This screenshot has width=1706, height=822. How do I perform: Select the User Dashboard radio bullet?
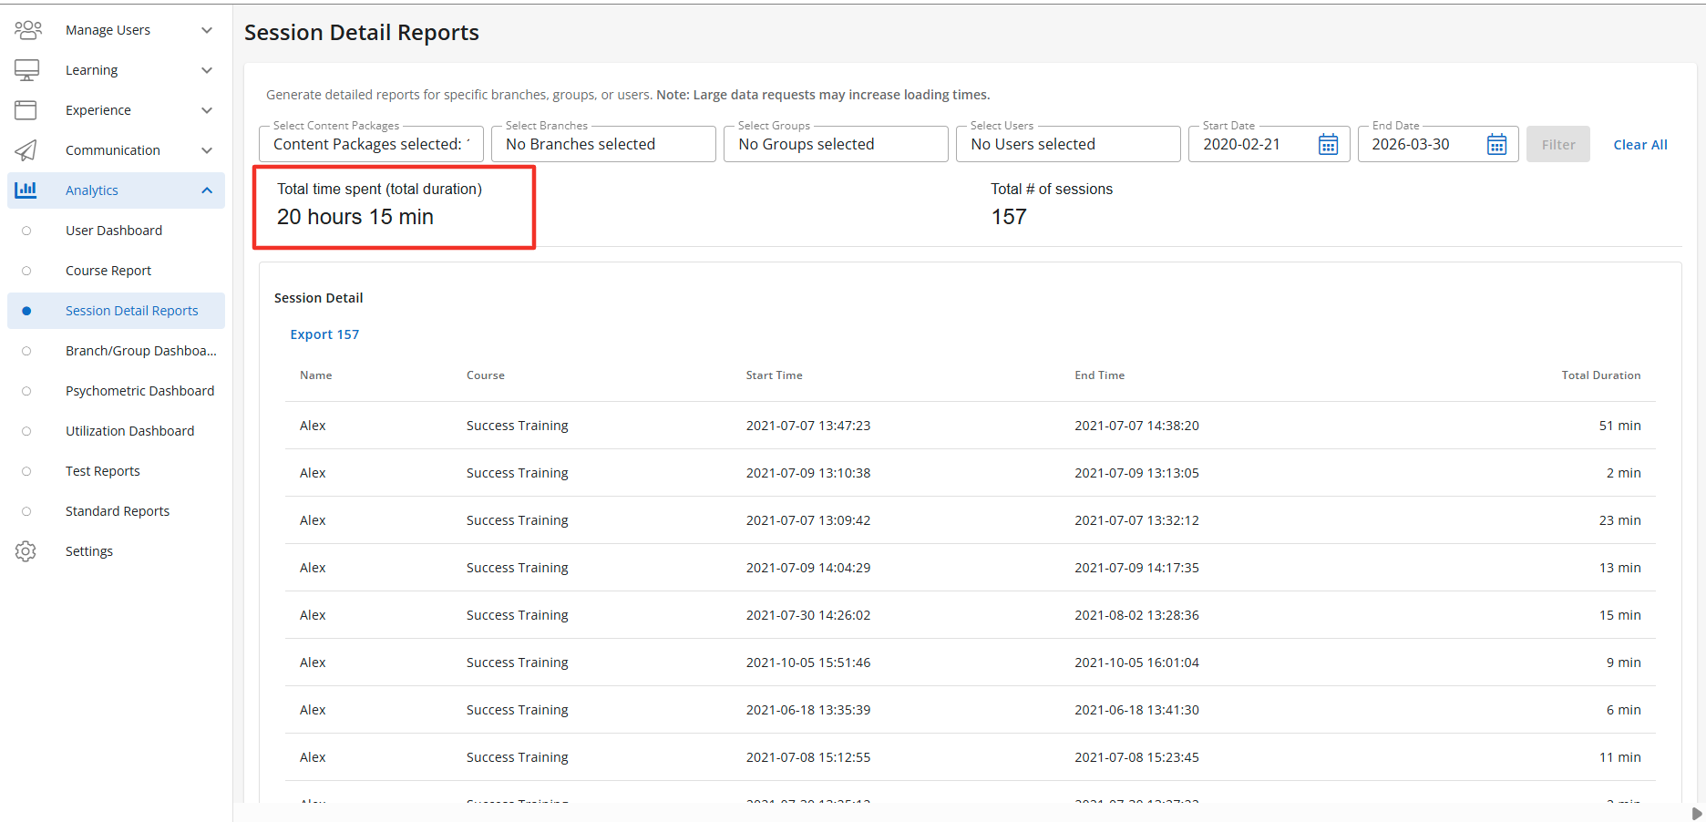click(x=26, y=231)
